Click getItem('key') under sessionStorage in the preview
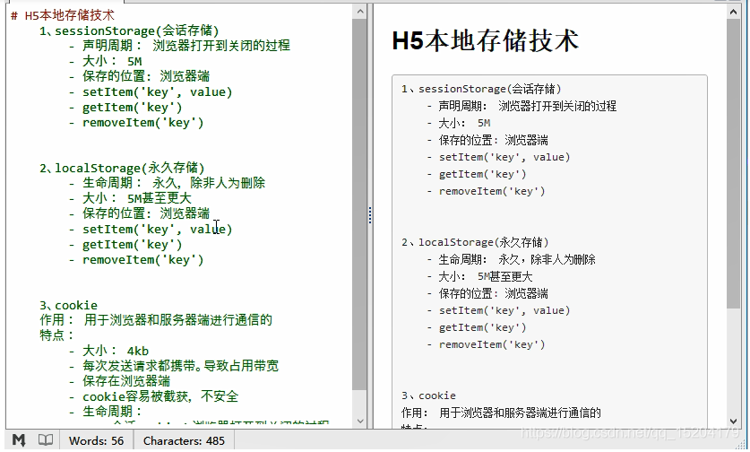 477,174
